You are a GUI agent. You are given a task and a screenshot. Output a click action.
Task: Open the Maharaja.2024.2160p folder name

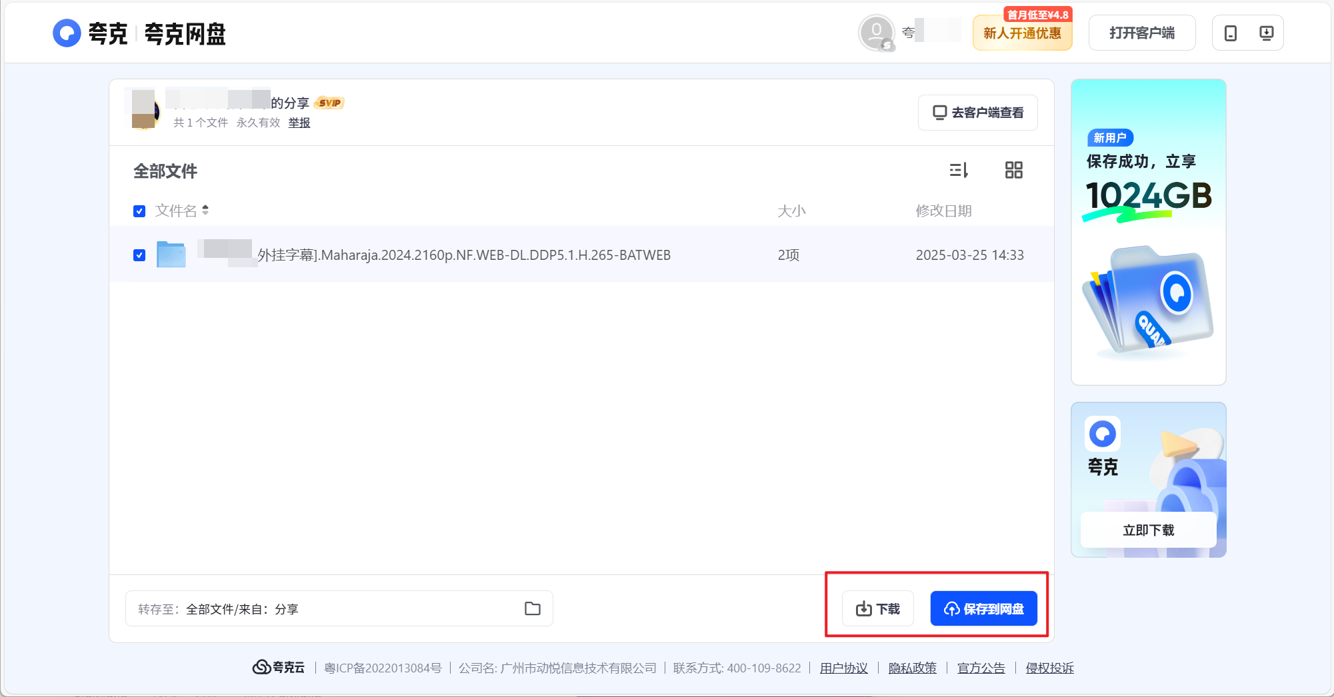pos(464,255)
